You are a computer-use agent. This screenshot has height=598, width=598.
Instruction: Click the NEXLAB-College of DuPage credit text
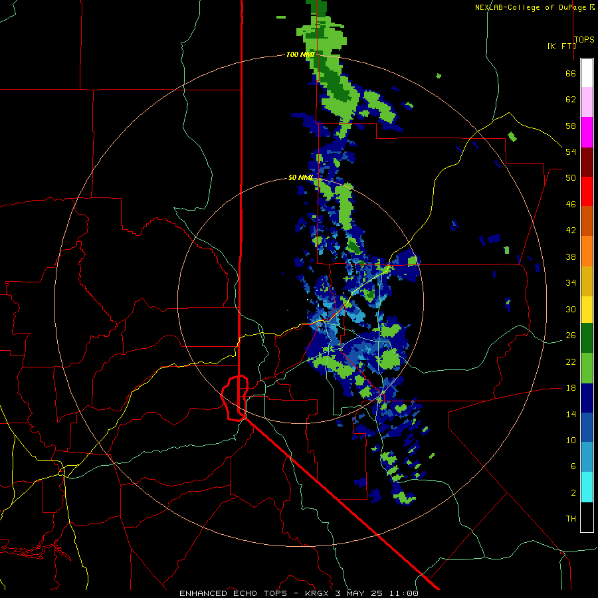535,7
